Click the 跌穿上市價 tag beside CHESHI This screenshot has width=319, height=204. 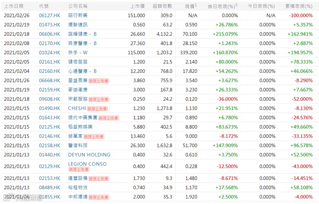(97, 109)
